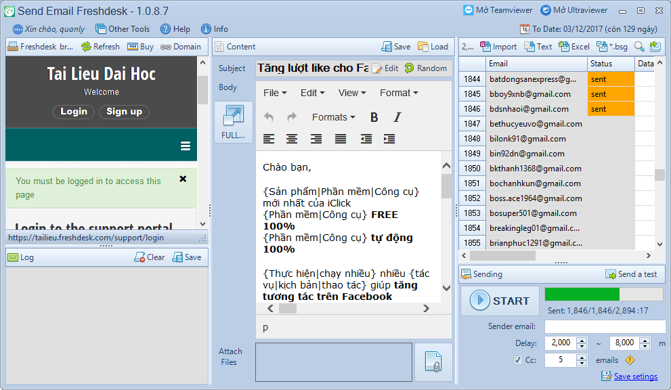The image size is (671, 390).
Task: Click the Email column header
Action: (x=536, y=64)
